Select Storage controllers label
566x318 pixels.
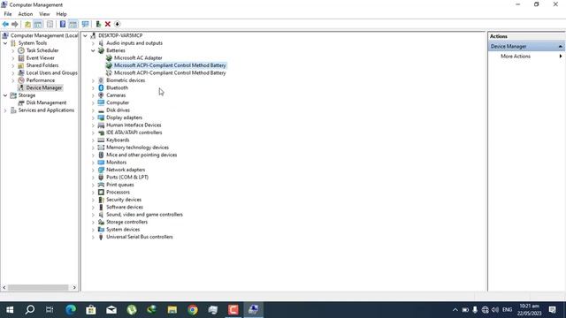point(126,222)
